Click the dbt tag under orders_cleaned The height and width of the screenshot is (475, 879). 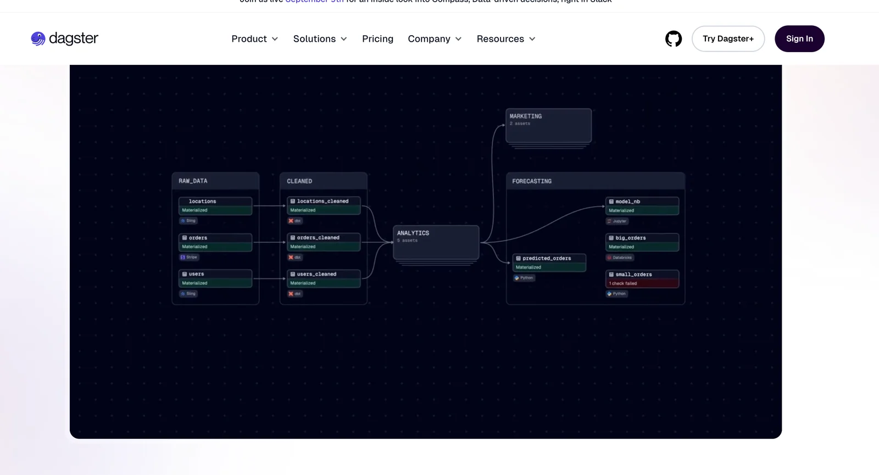coord(295,257)
